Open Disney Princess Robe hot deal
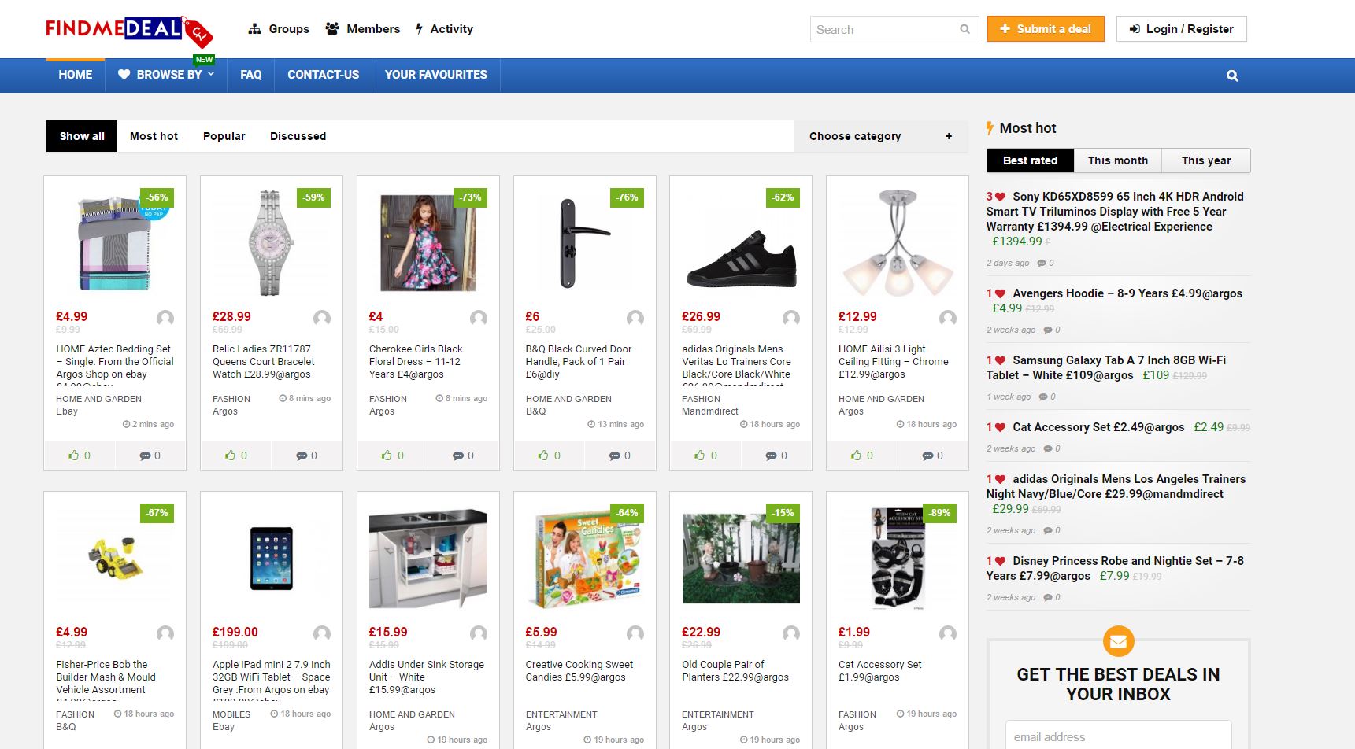Screen dimensions: 1355x749 coord(1116,568)
